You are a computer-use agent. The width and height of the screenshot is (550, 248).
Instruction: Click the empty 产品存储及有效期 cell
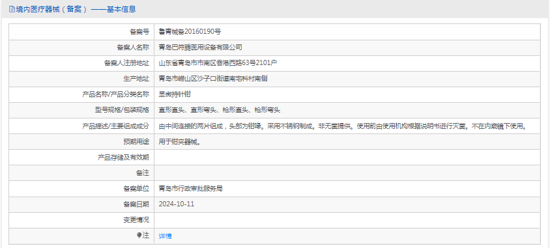[347, 158]
